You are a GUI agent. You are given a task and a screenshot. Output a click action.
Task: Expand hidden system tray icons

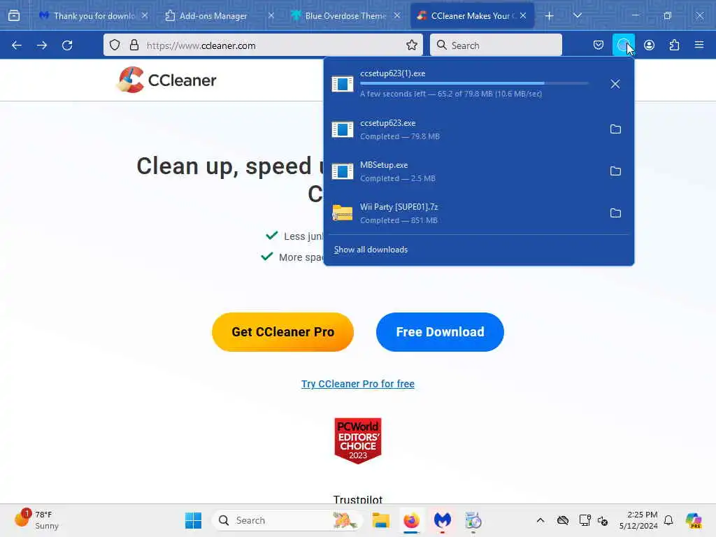click(540, 520)
